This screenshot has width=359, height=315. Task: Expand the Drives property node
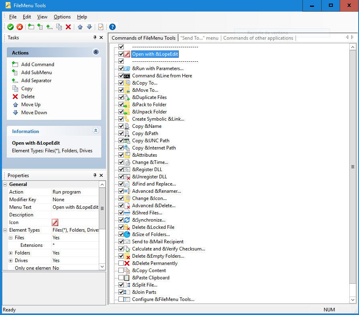10,260
